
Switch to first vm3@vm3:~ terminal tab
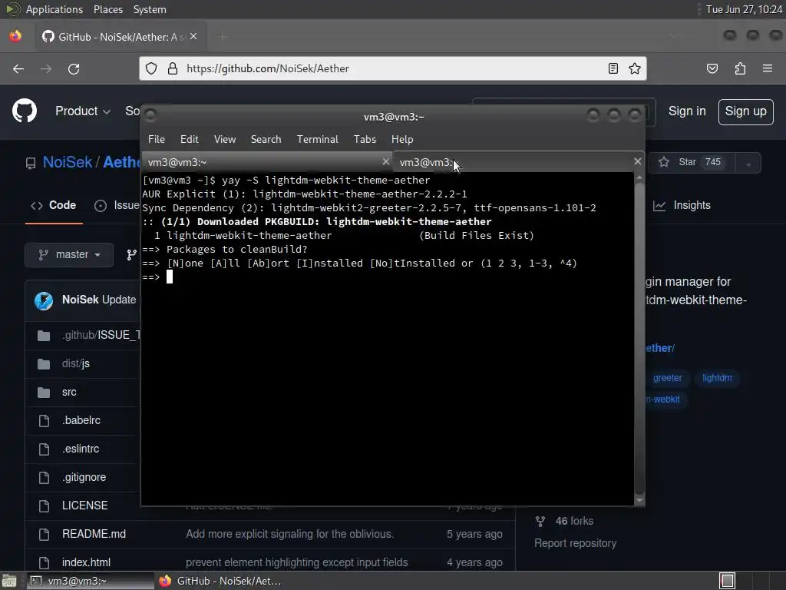[x=267, y=162]
